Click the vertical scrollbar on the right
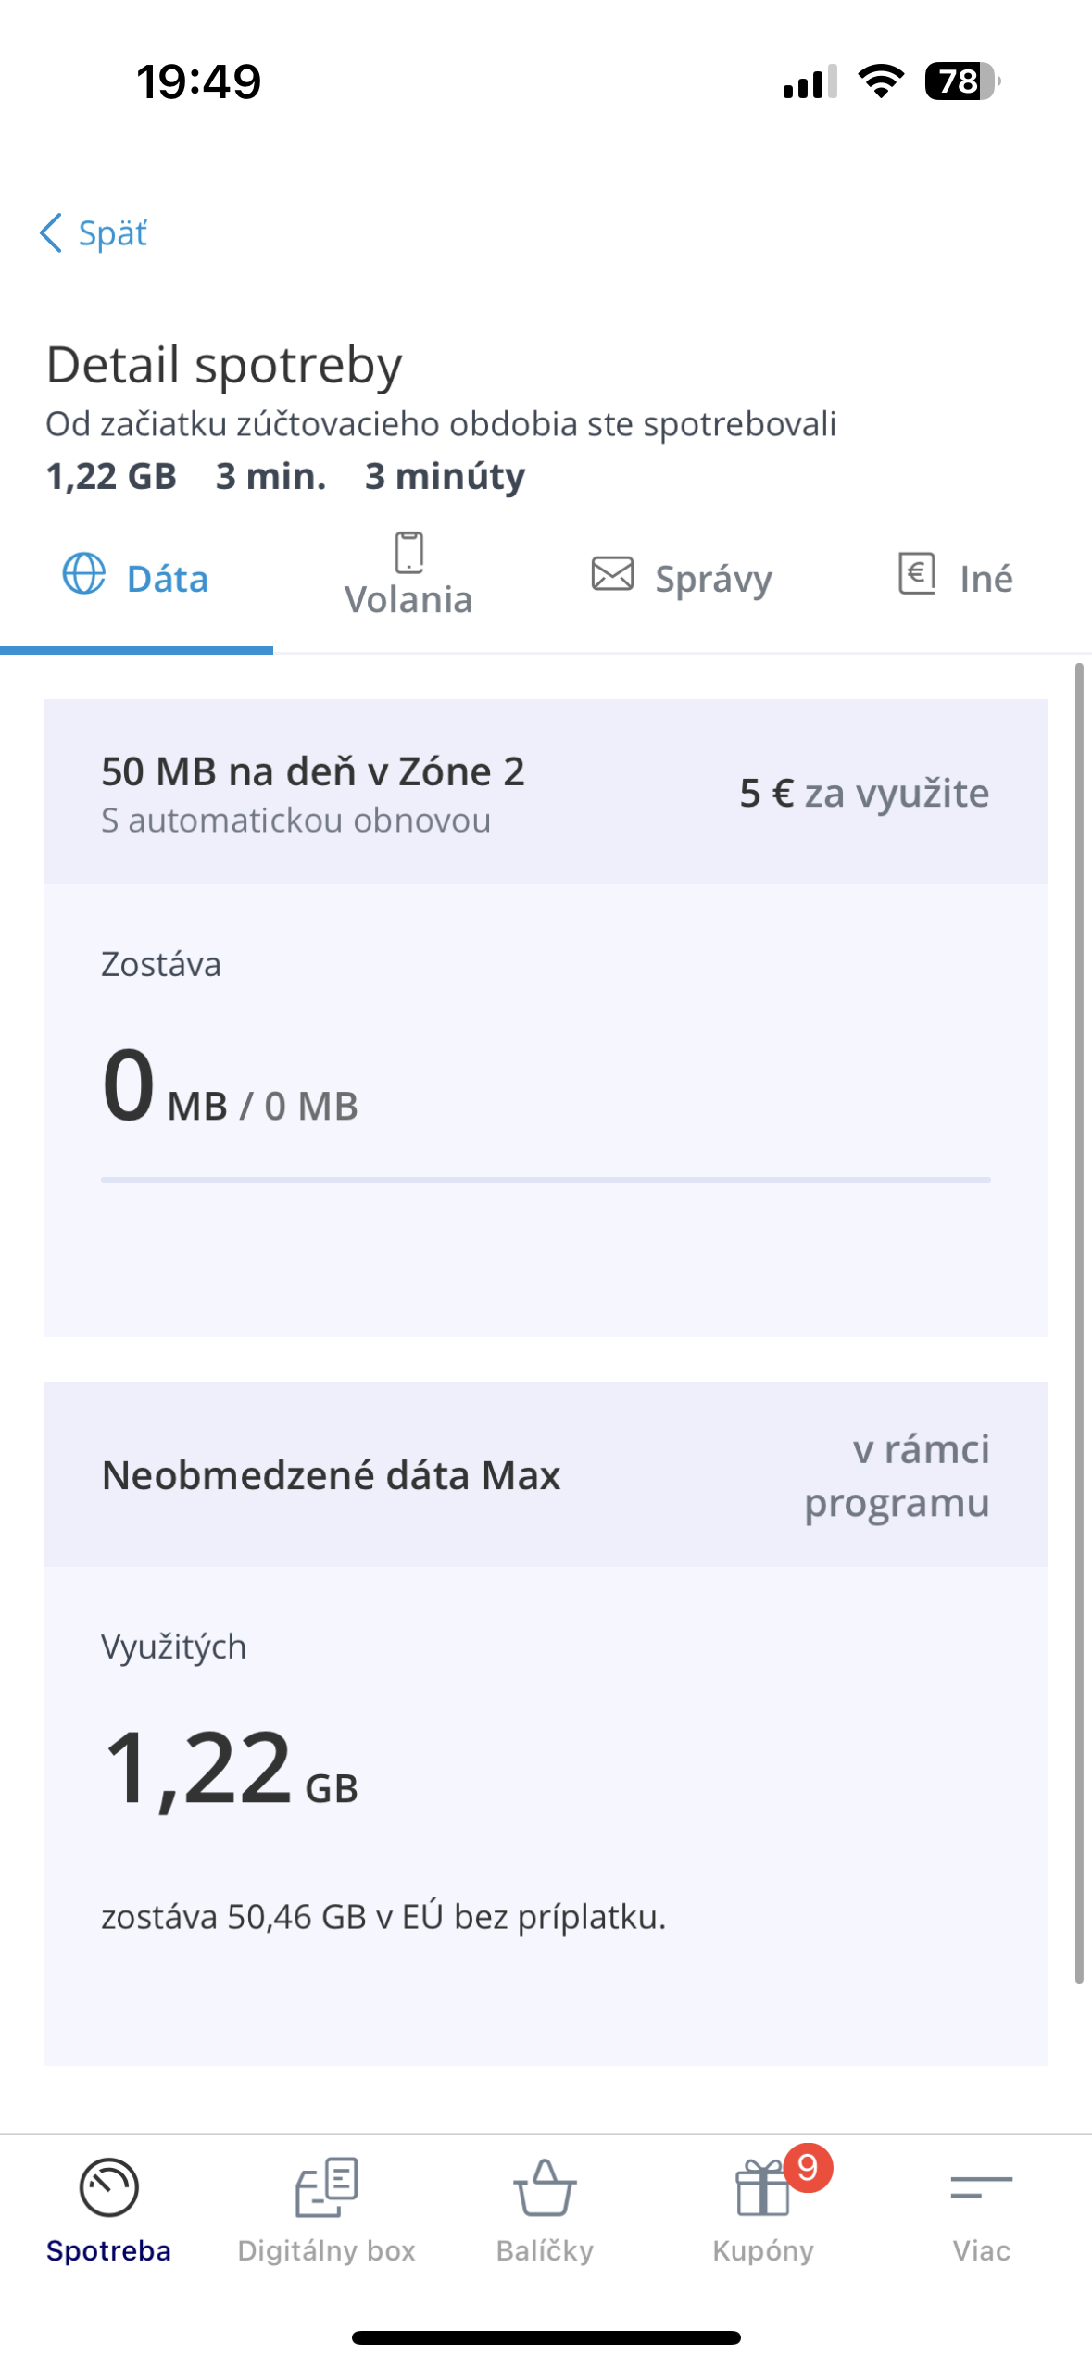This screenshot has width=1092, height=2367. click(x=1079, y=1321)
